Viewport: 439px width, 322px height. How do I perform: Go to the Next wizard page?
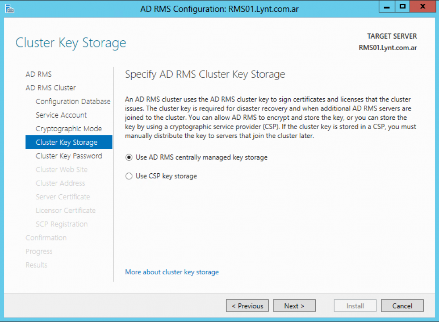click(294, 306)
